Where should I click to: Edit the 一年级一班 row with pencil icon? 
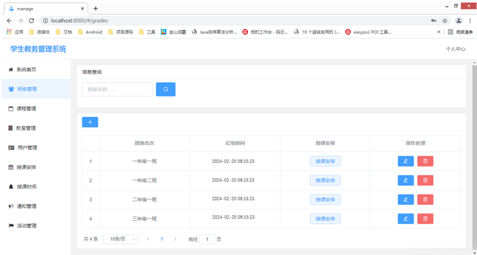[x=405, y=161]
